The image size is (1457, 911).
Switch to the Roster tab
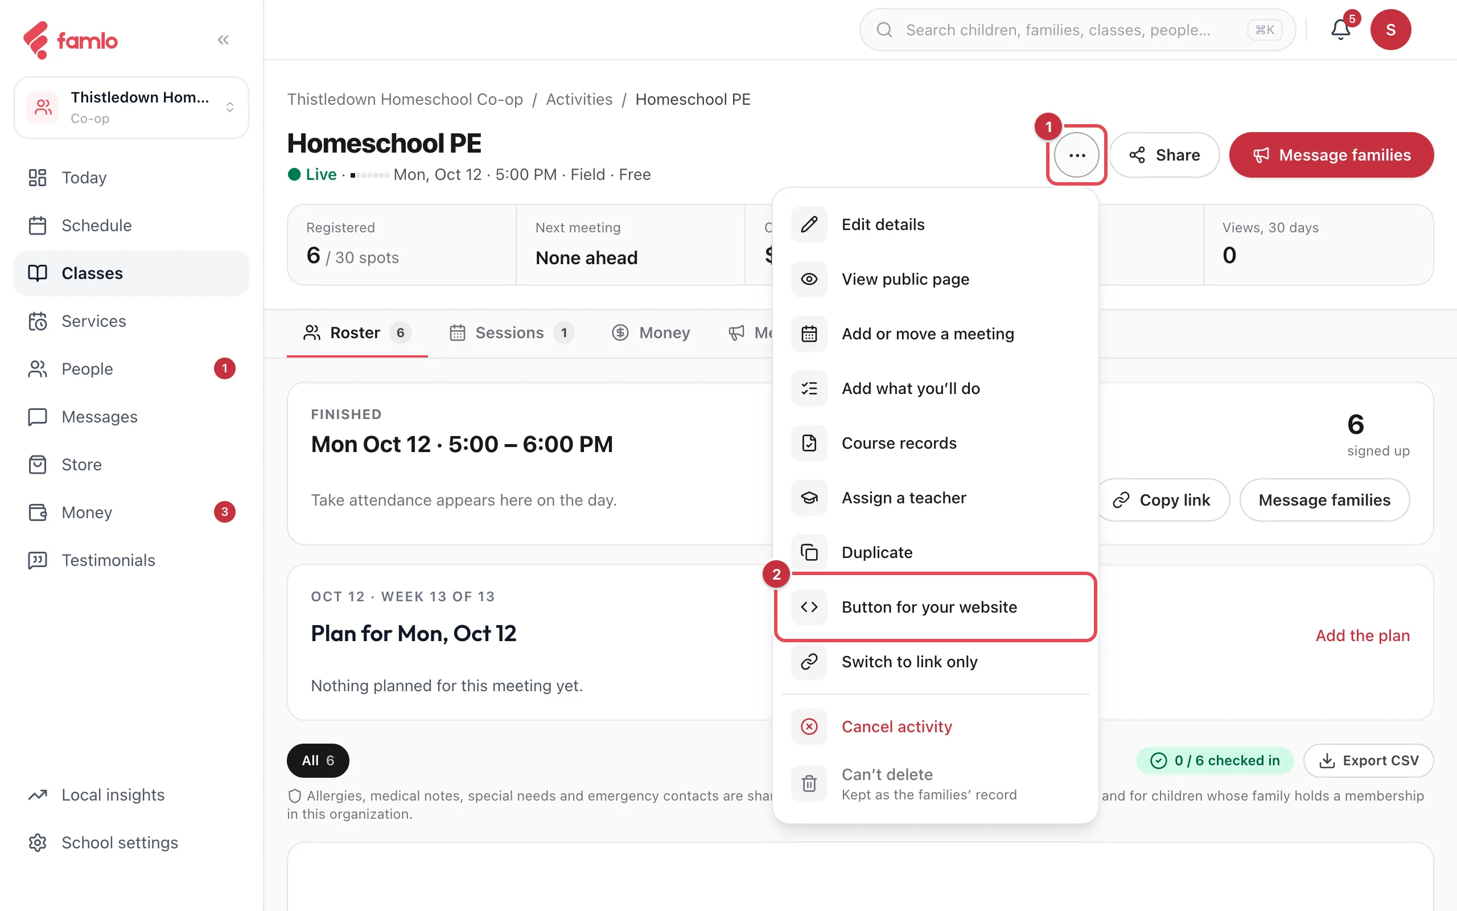357,333
